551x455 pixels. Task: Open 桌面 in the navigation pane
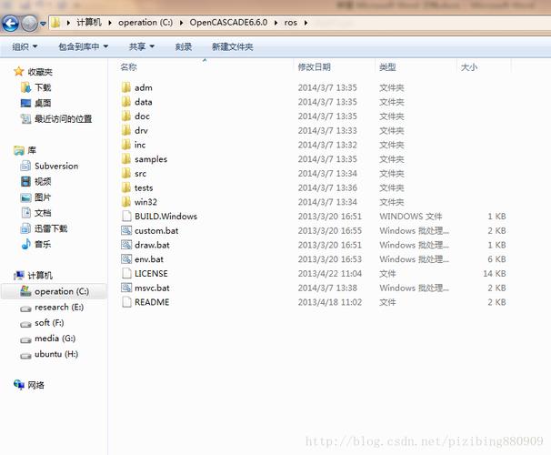43,103
